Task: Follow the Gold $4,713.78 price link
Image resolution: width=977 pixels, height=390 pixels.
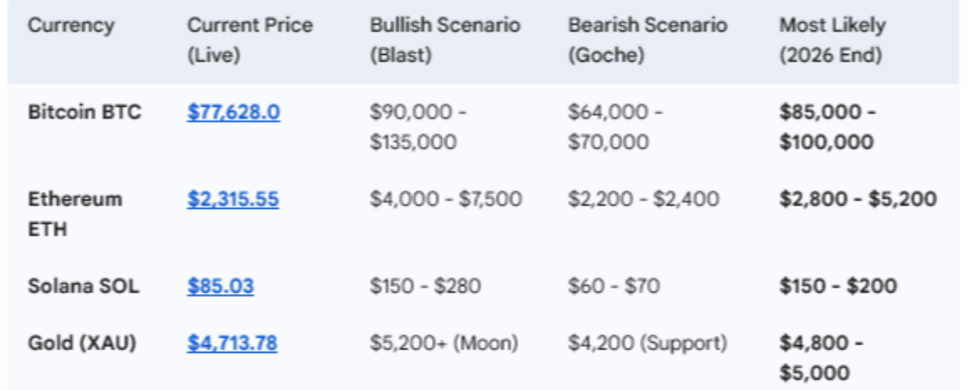Action: (232, 343)
